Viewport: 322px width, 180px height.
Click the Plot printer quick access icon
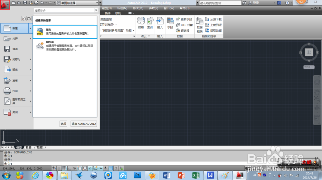click(36, 3)
